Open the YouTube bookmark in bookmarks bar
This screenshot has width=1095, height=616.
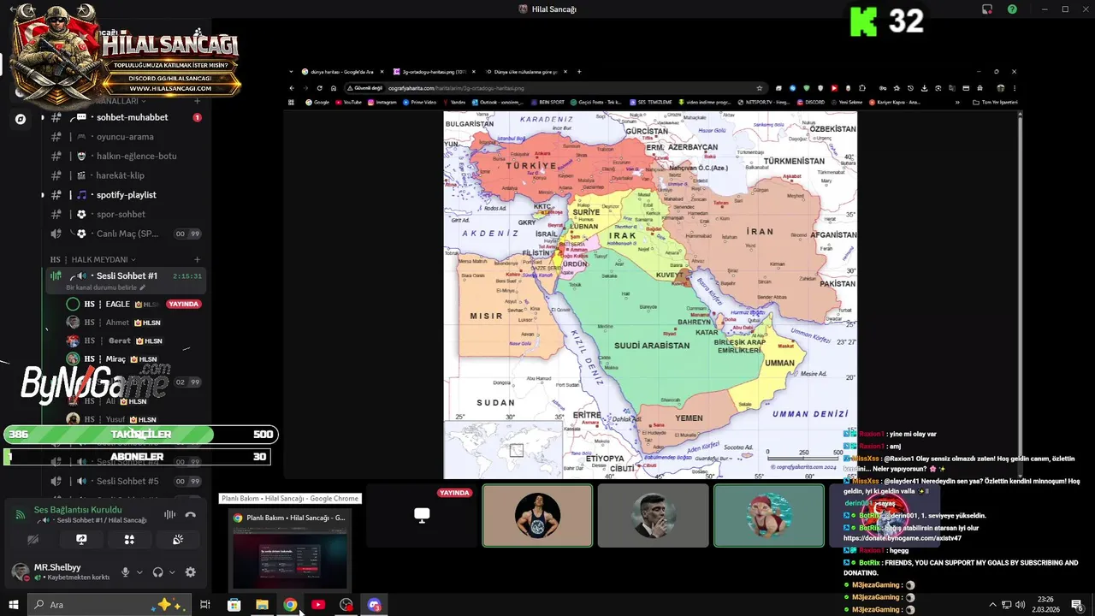coord(348,102)
